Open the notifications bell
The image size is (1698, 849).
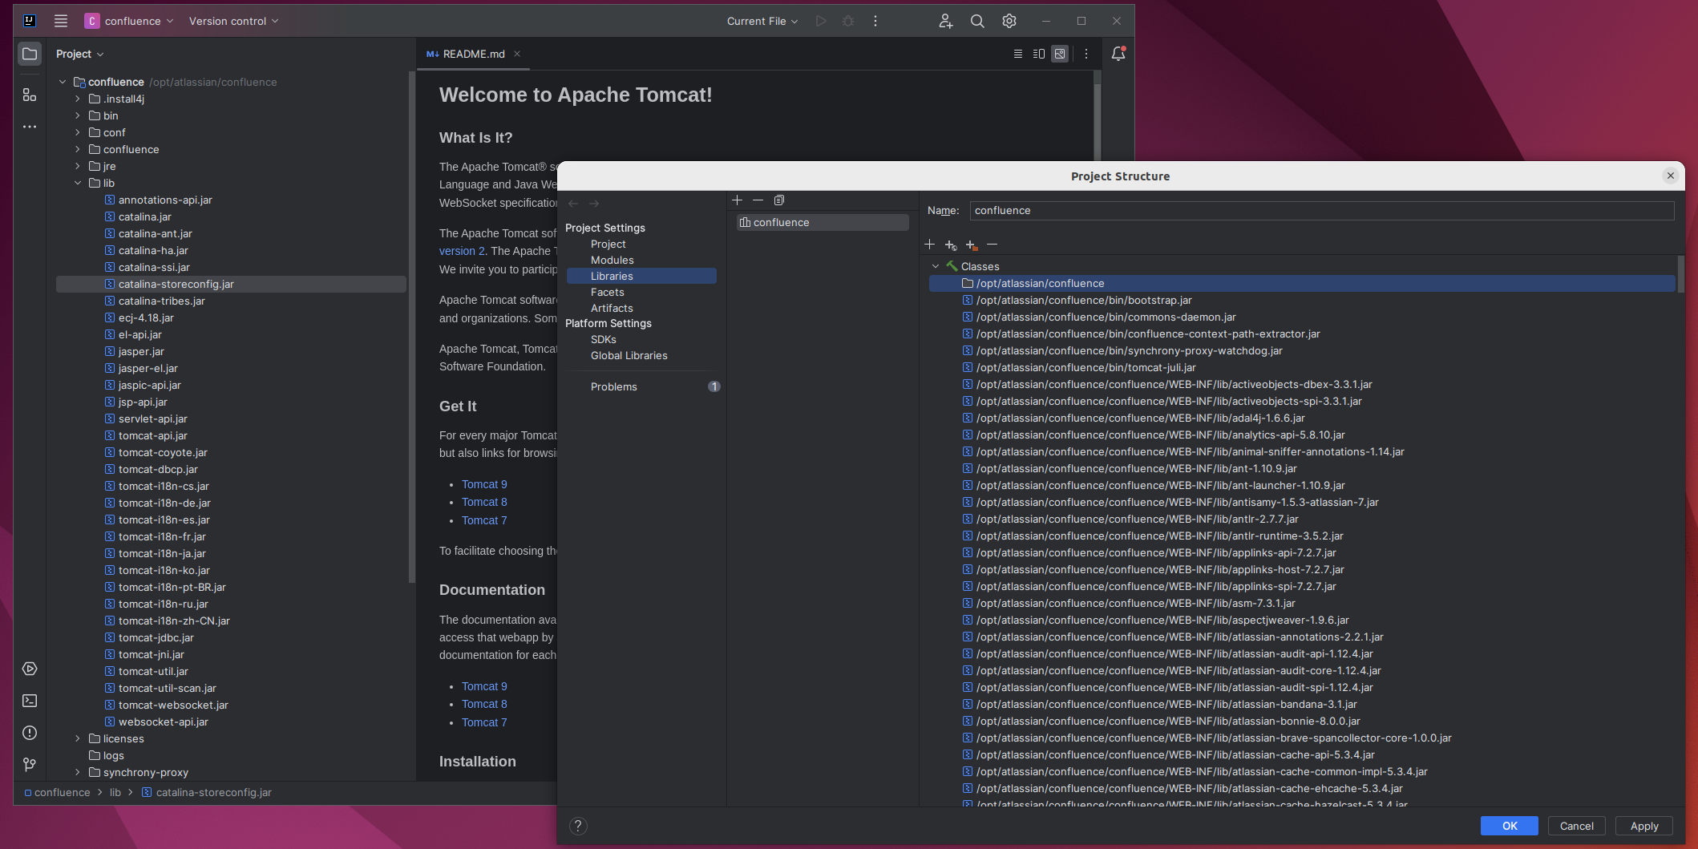[1118, 54]
